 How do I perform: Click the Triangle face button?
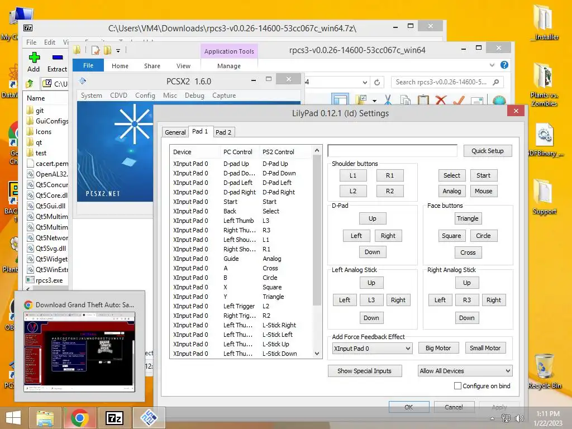pyautogui.click(x=468, y=218)
